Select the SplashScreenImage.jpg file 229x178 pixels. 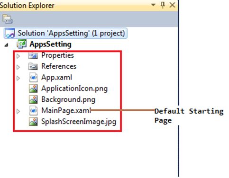click(x=79, y=122)
